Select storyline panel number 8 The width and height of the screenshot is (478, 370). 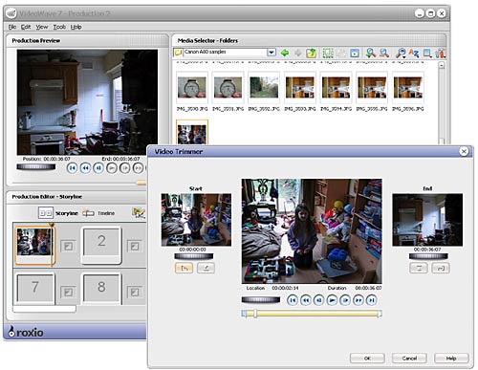(x=101, y=288)
